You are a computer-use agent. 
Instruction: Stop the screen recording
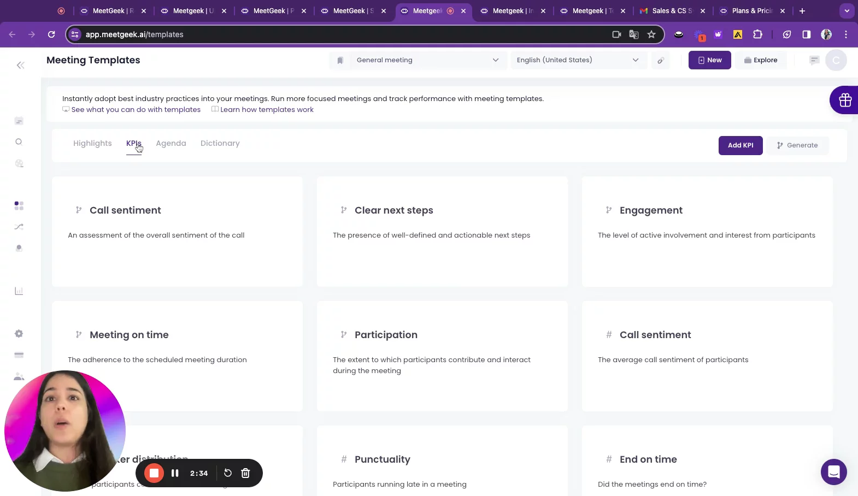[154, 473]
